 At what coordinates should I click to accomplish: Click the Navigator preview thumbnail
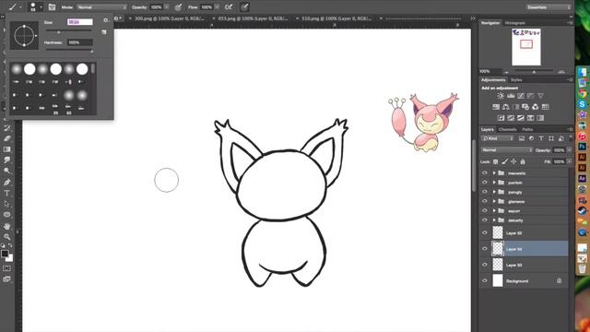coord(526,47)
